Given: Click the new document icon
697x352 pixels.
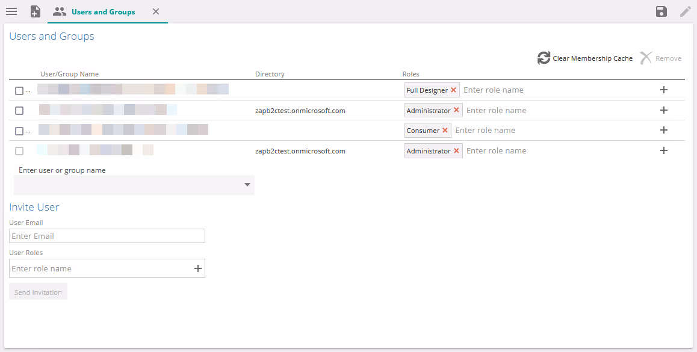Looking at the screenshot, I should click(x=36, y=11).
